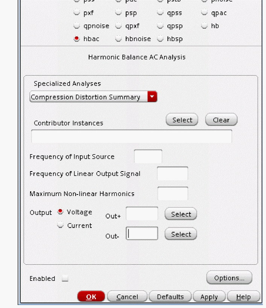Focus the Frequency of Input Source field
Screen dimensions: 266x308
point(148,156)
